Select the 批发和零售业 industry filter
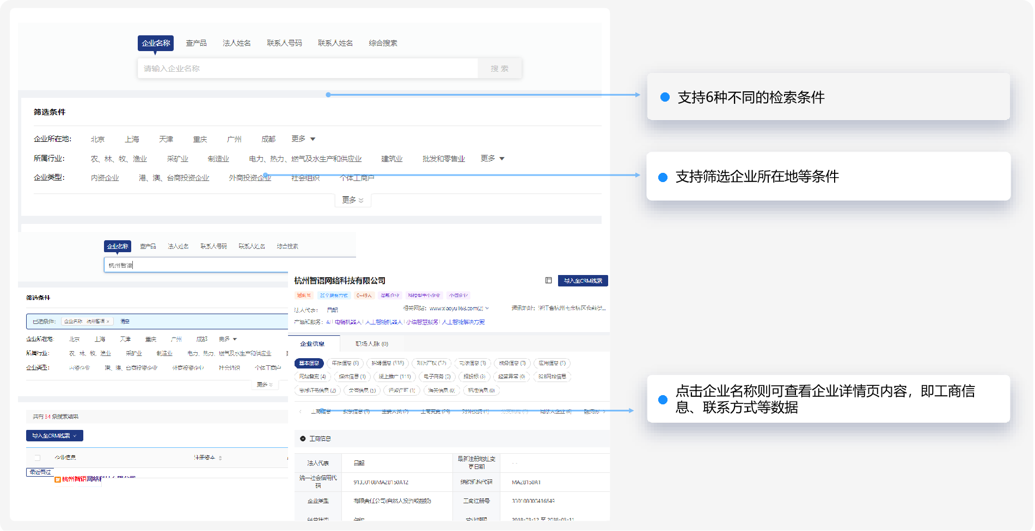1035x531 pixels. click(443, 159)
